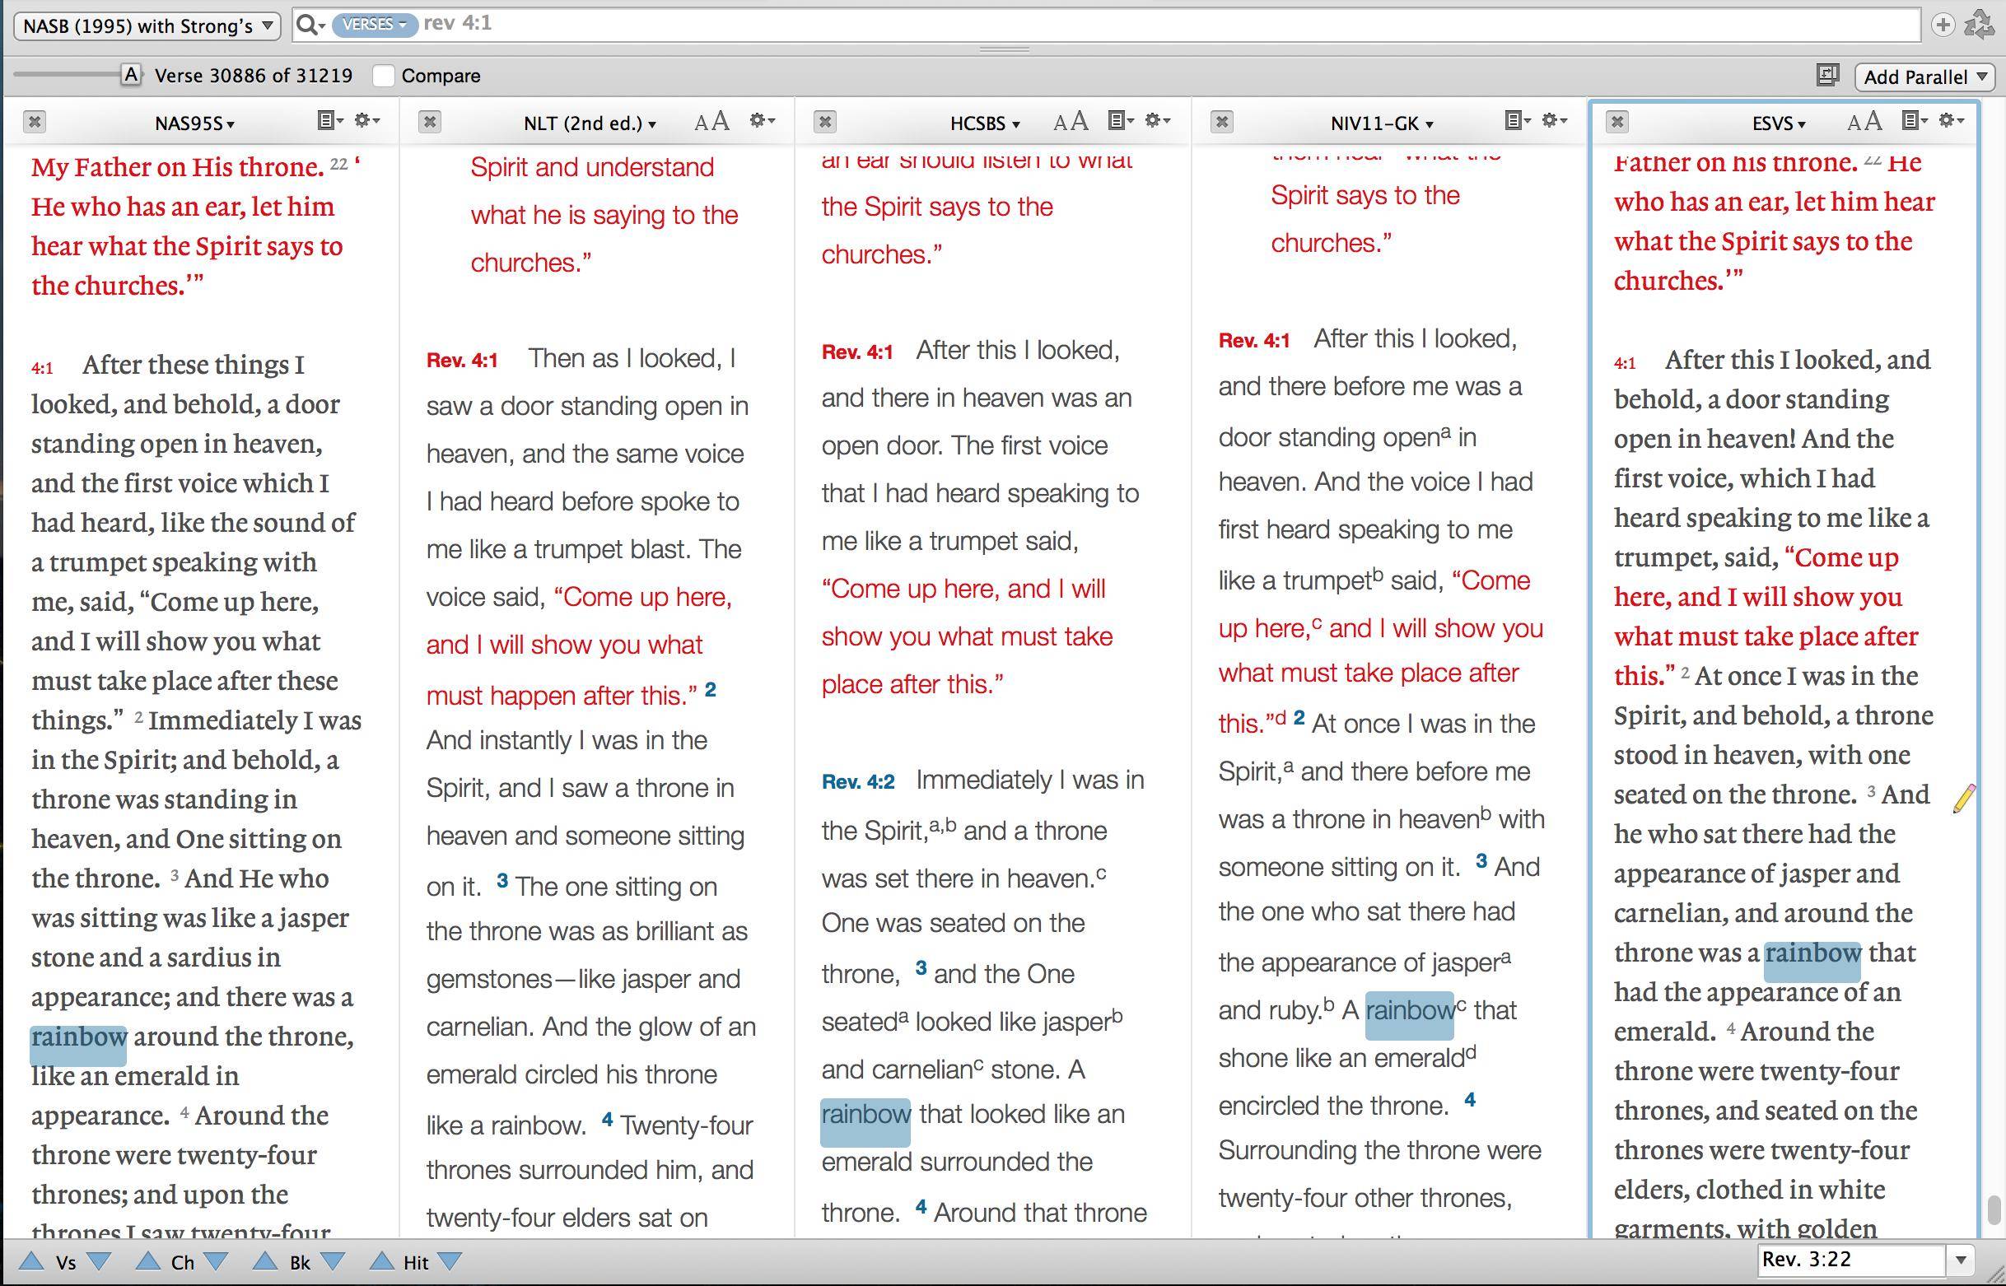Close the ESVS pane
Image resolution: width=2006 pixels, height=1286 pixels.
[1616, 122]
